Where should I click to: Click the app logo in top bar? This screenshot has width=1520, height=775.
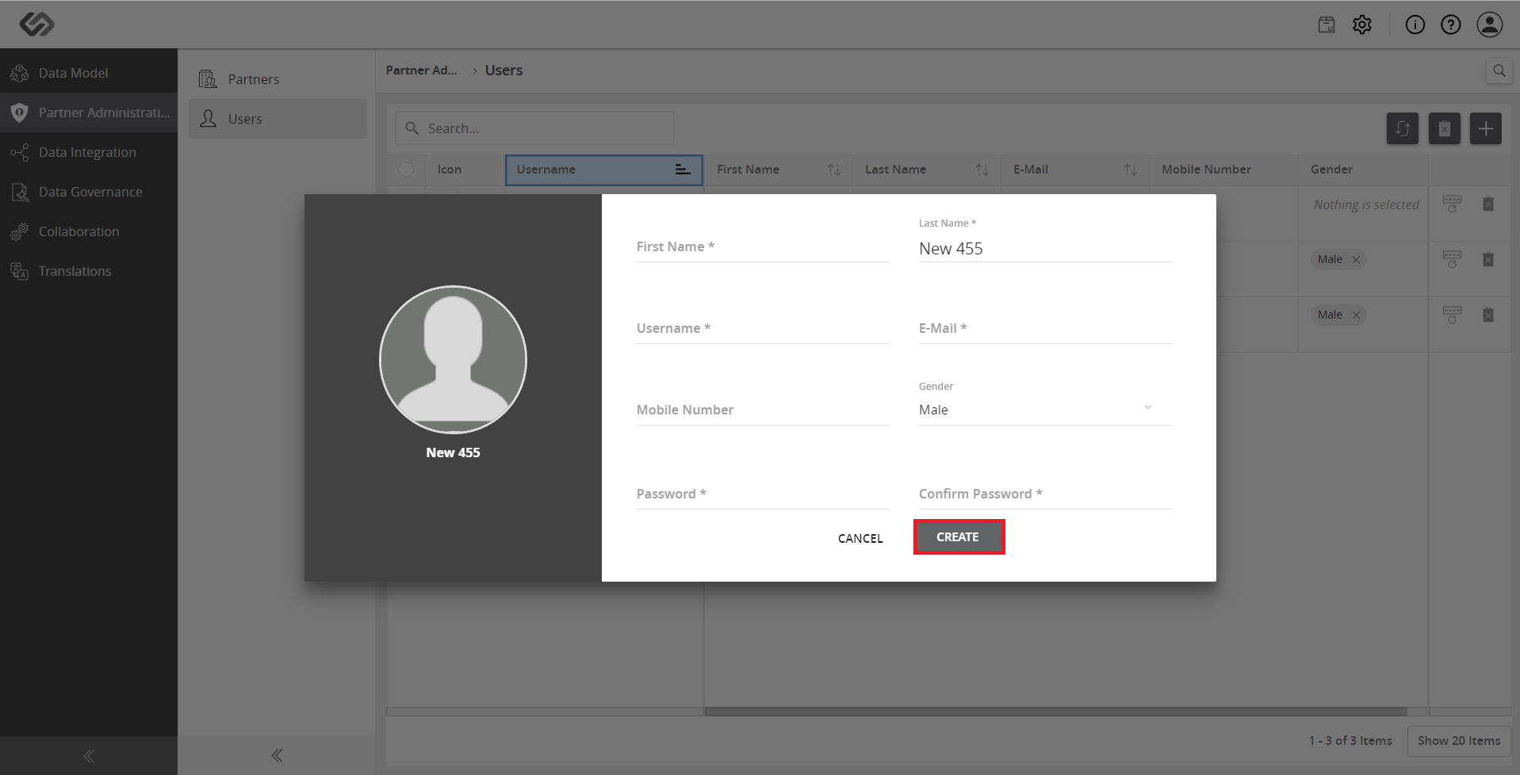coord(36,25)
